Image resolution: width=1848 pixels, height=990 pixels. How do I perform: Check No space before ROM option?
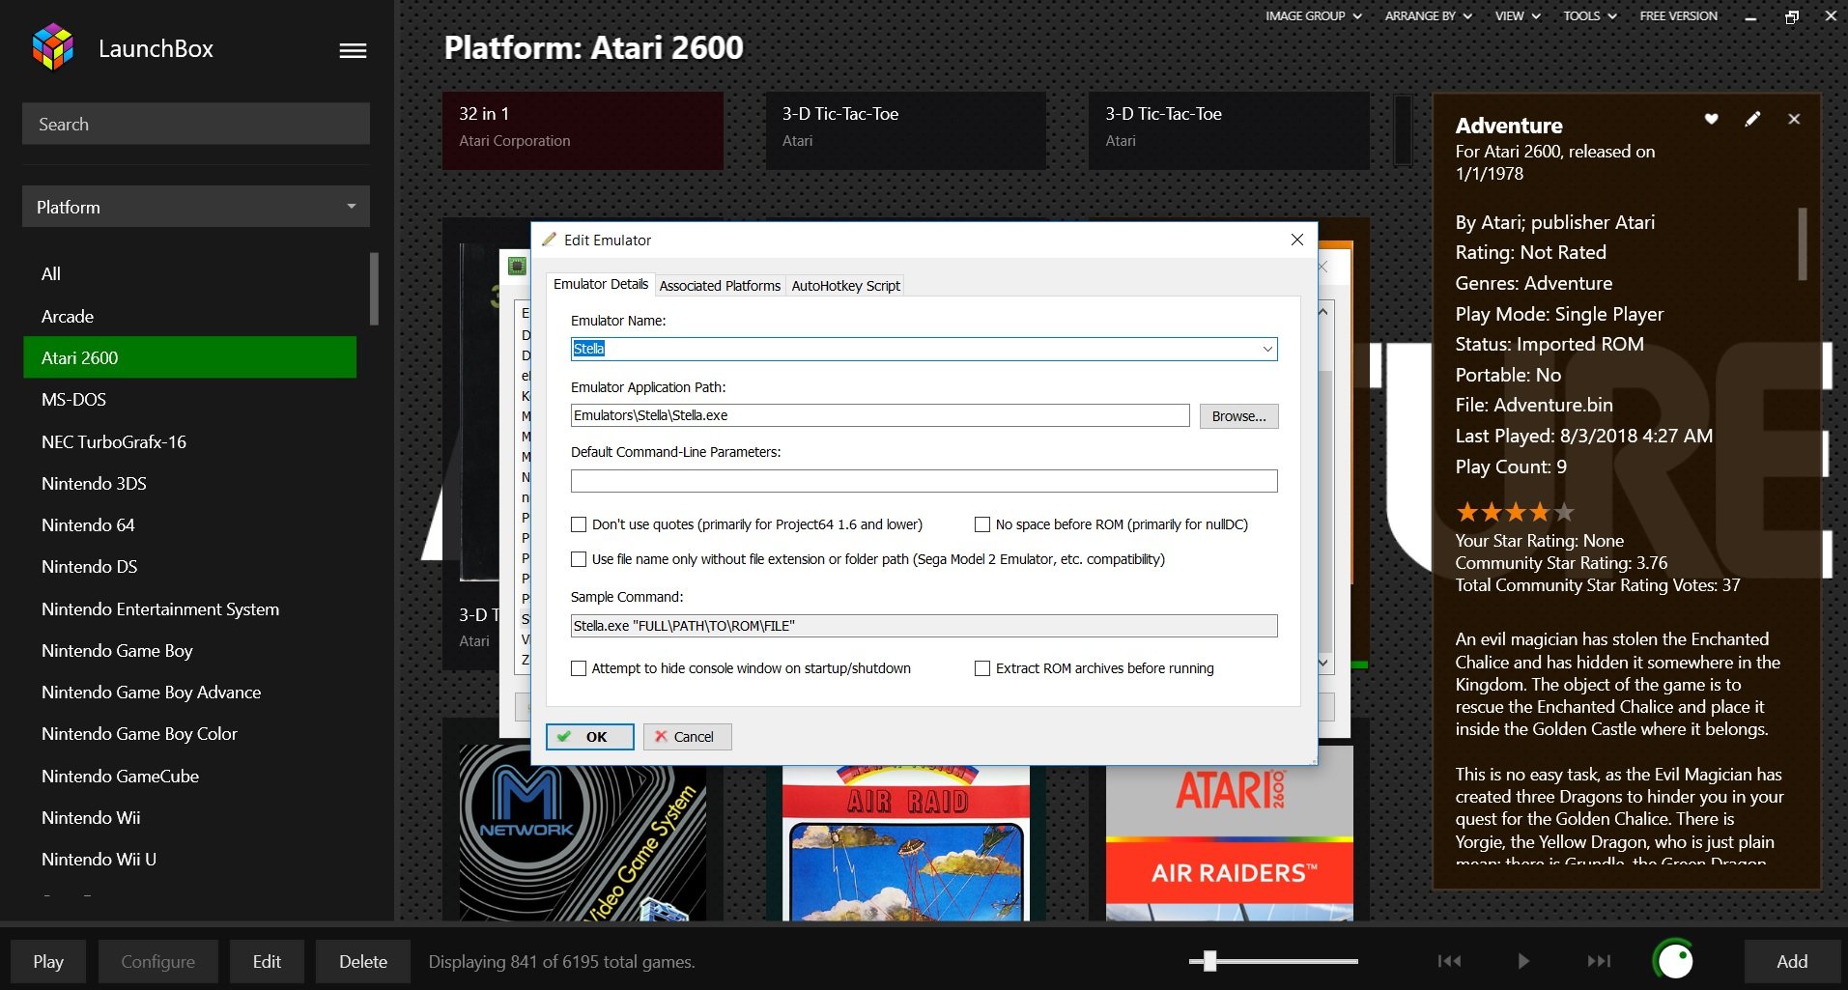click(982, 524)
